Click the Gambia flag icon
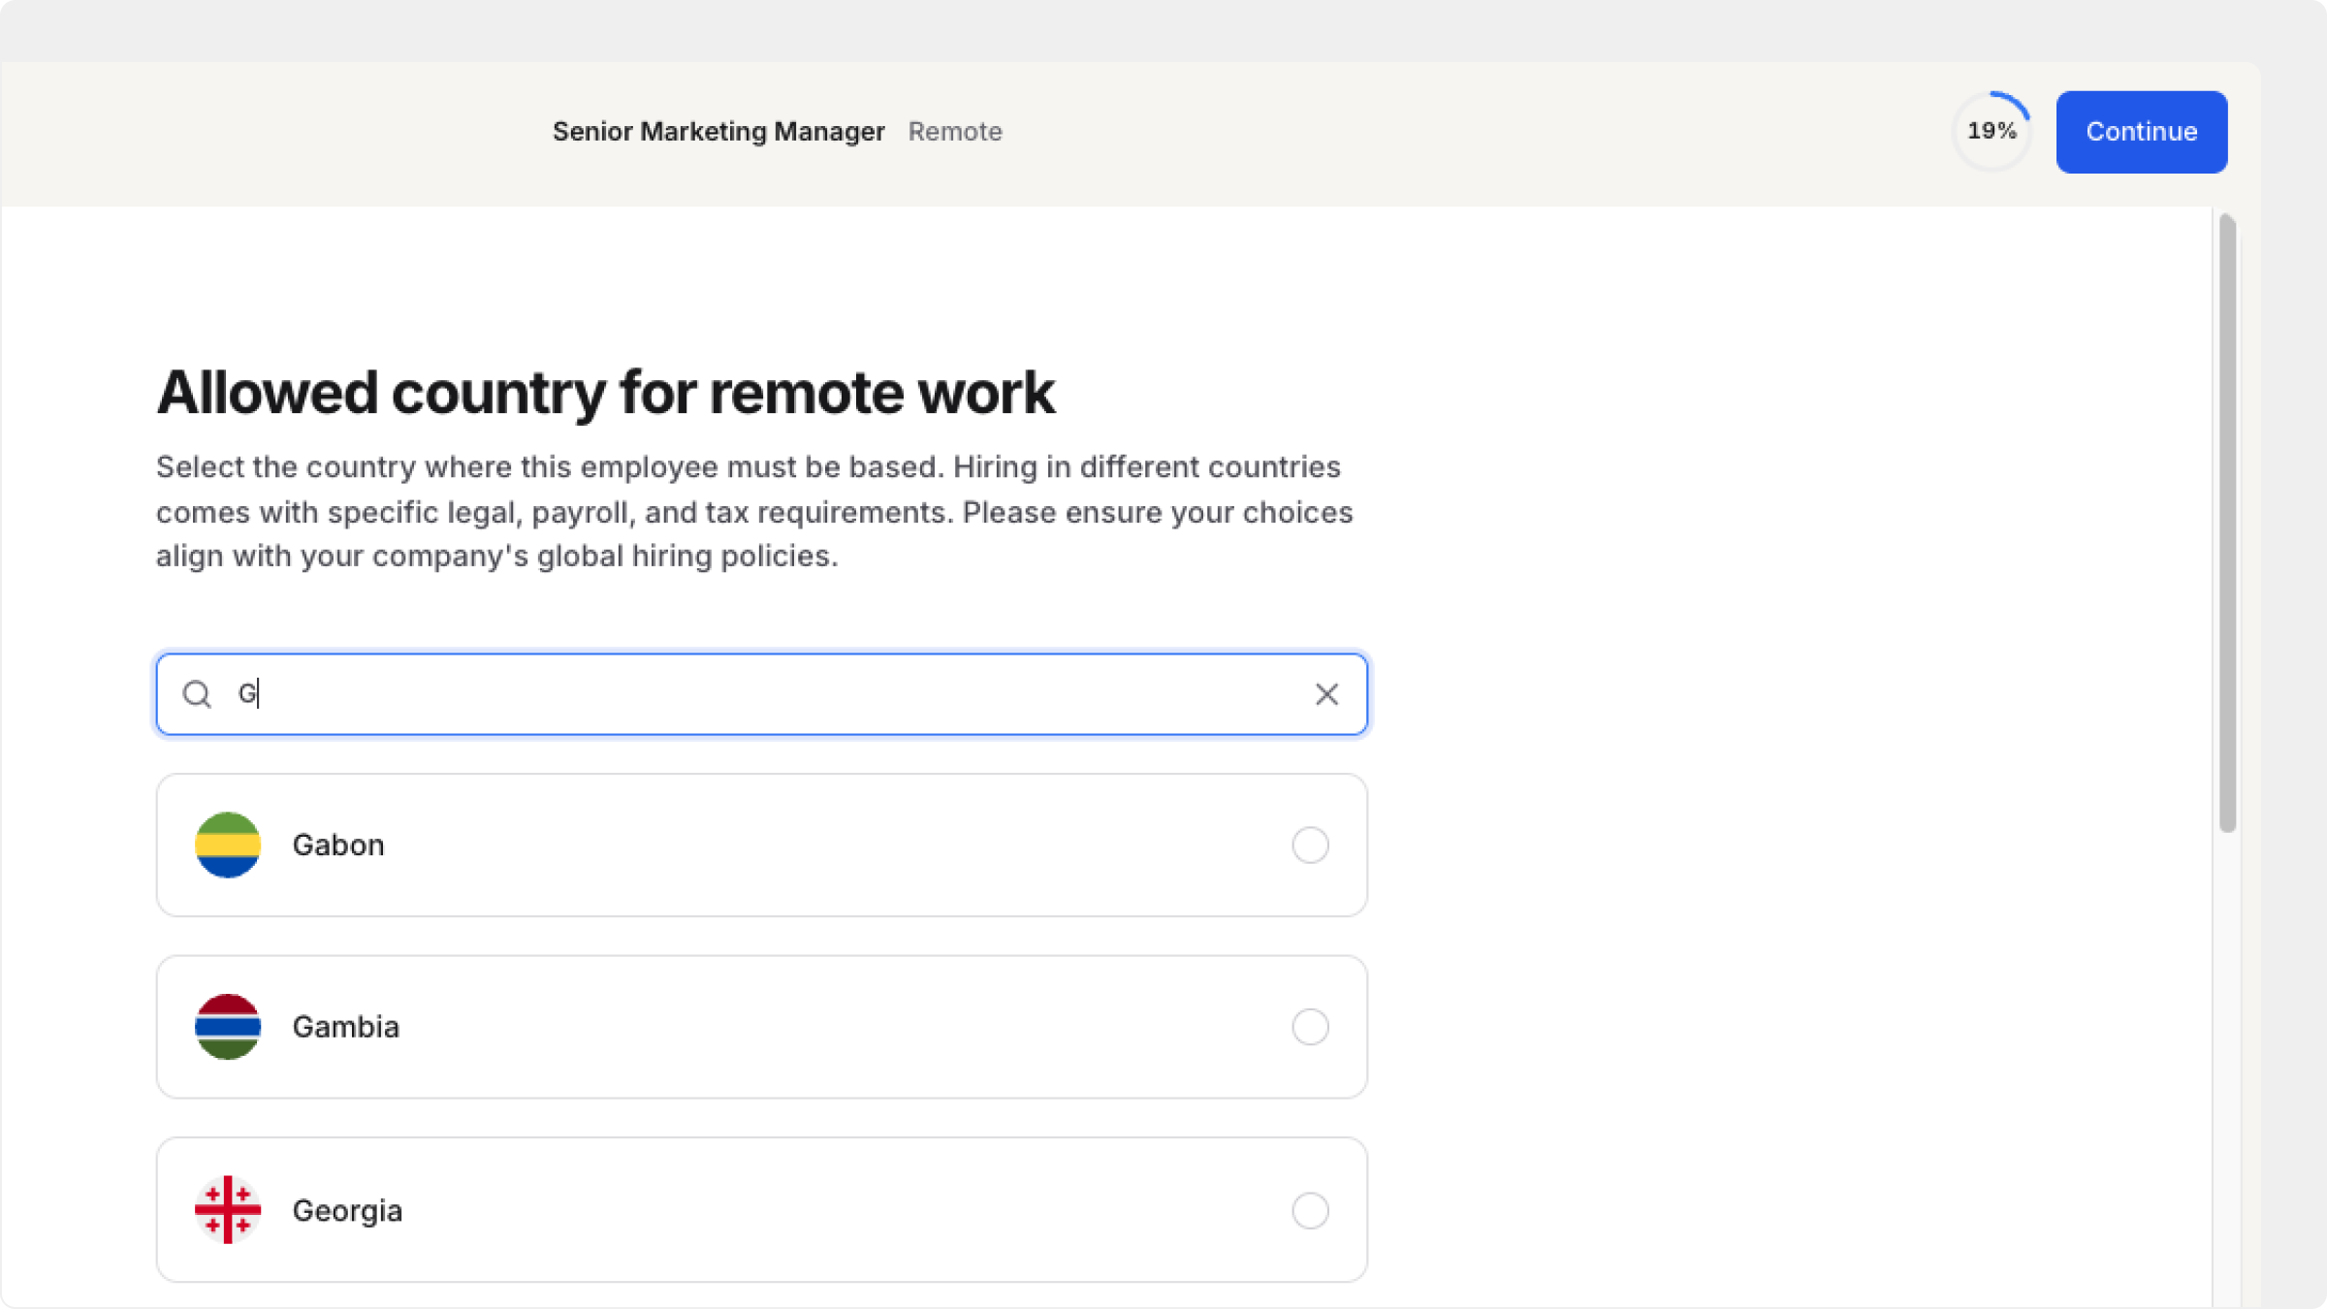The height and width of the screenshot is (1309, 2327). tap(228, 1027)
